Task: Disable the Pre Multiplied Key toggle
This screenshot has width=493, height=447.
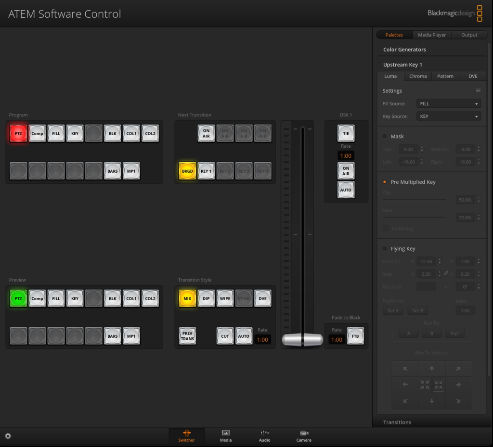Action: point(385,182)
